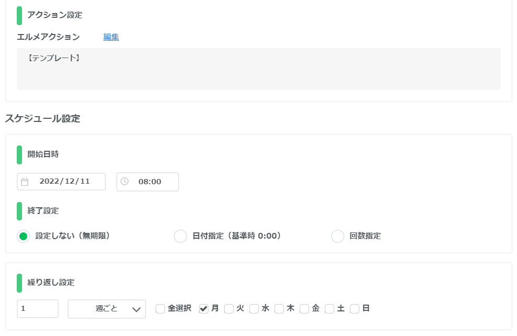Click the エルメアクション label
This screenshot has height=336, width=517.
pos(48,37)
